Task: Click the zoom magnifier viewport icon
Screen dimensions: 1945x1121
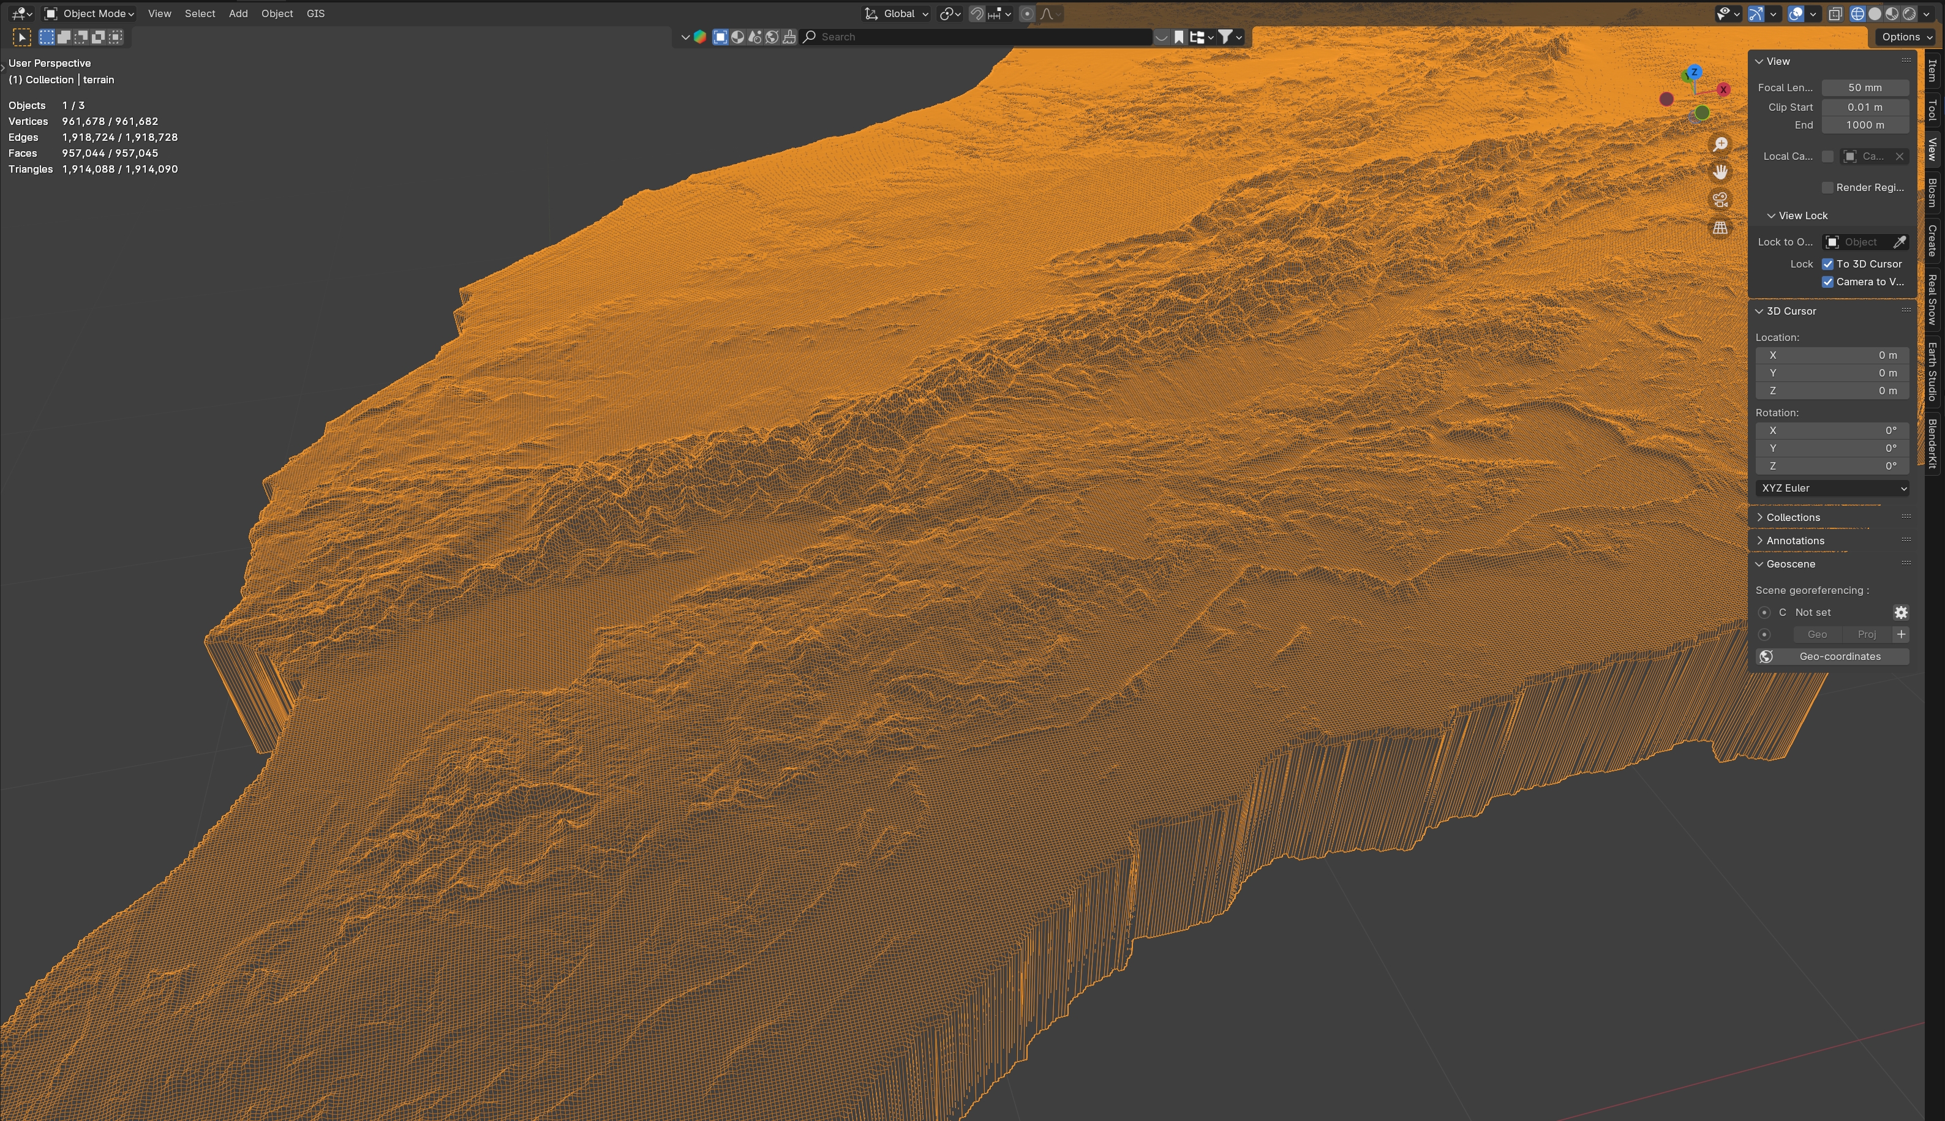Action: pos(1720,144)
